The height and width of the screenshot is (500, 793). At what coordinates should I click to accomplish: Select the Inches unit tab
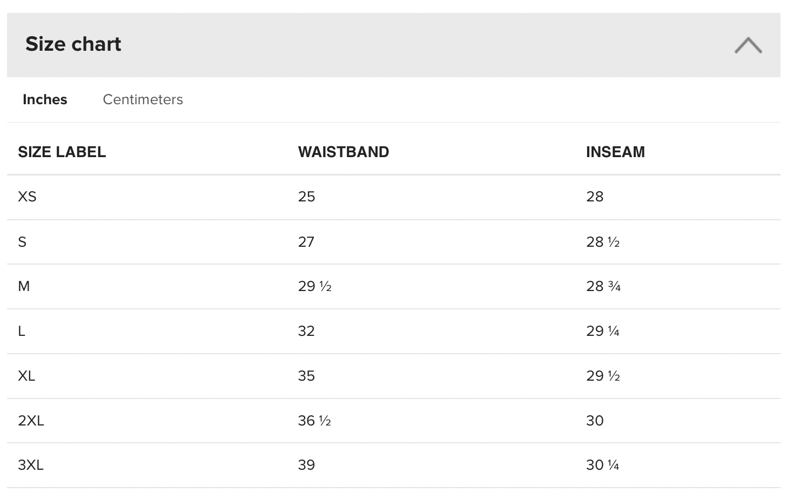(x=45, y=100)
